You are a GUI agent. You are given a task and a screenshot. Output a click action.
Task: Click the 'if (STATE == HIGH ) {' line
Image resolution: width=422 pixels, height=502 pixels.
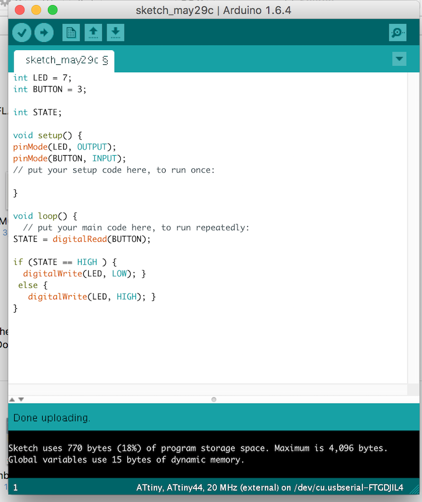point(65,262)
